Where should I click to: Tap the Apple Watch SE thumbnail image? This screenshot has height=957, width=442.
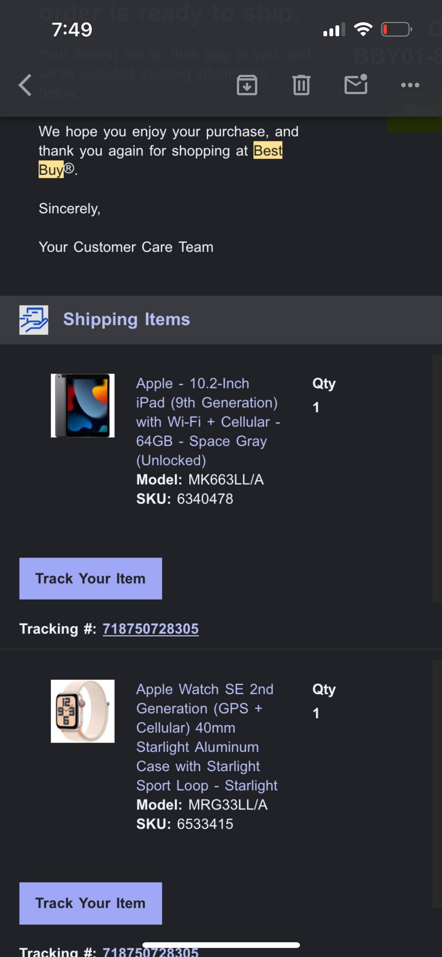(x=83, y=711)
